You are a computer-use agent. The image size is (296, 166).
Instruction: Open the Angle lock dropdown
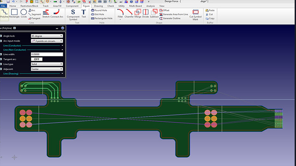coord(47,36)
